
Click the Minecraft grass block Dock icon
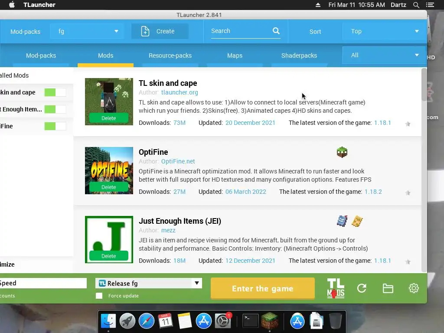[x=270, y=320]
